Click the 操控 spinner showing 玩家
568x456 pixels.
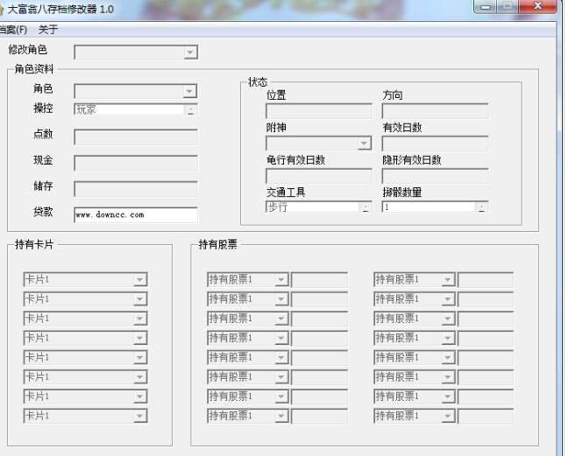pyautogui.click(x=136, y=109)
